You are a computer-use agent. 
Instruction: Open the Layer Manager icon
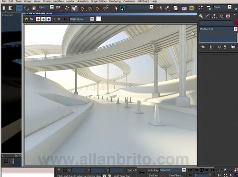pyautogui.click(x=176, y=8)
